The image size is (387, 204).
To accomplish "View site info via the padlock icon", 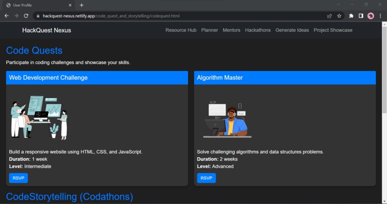I will 38,16.
